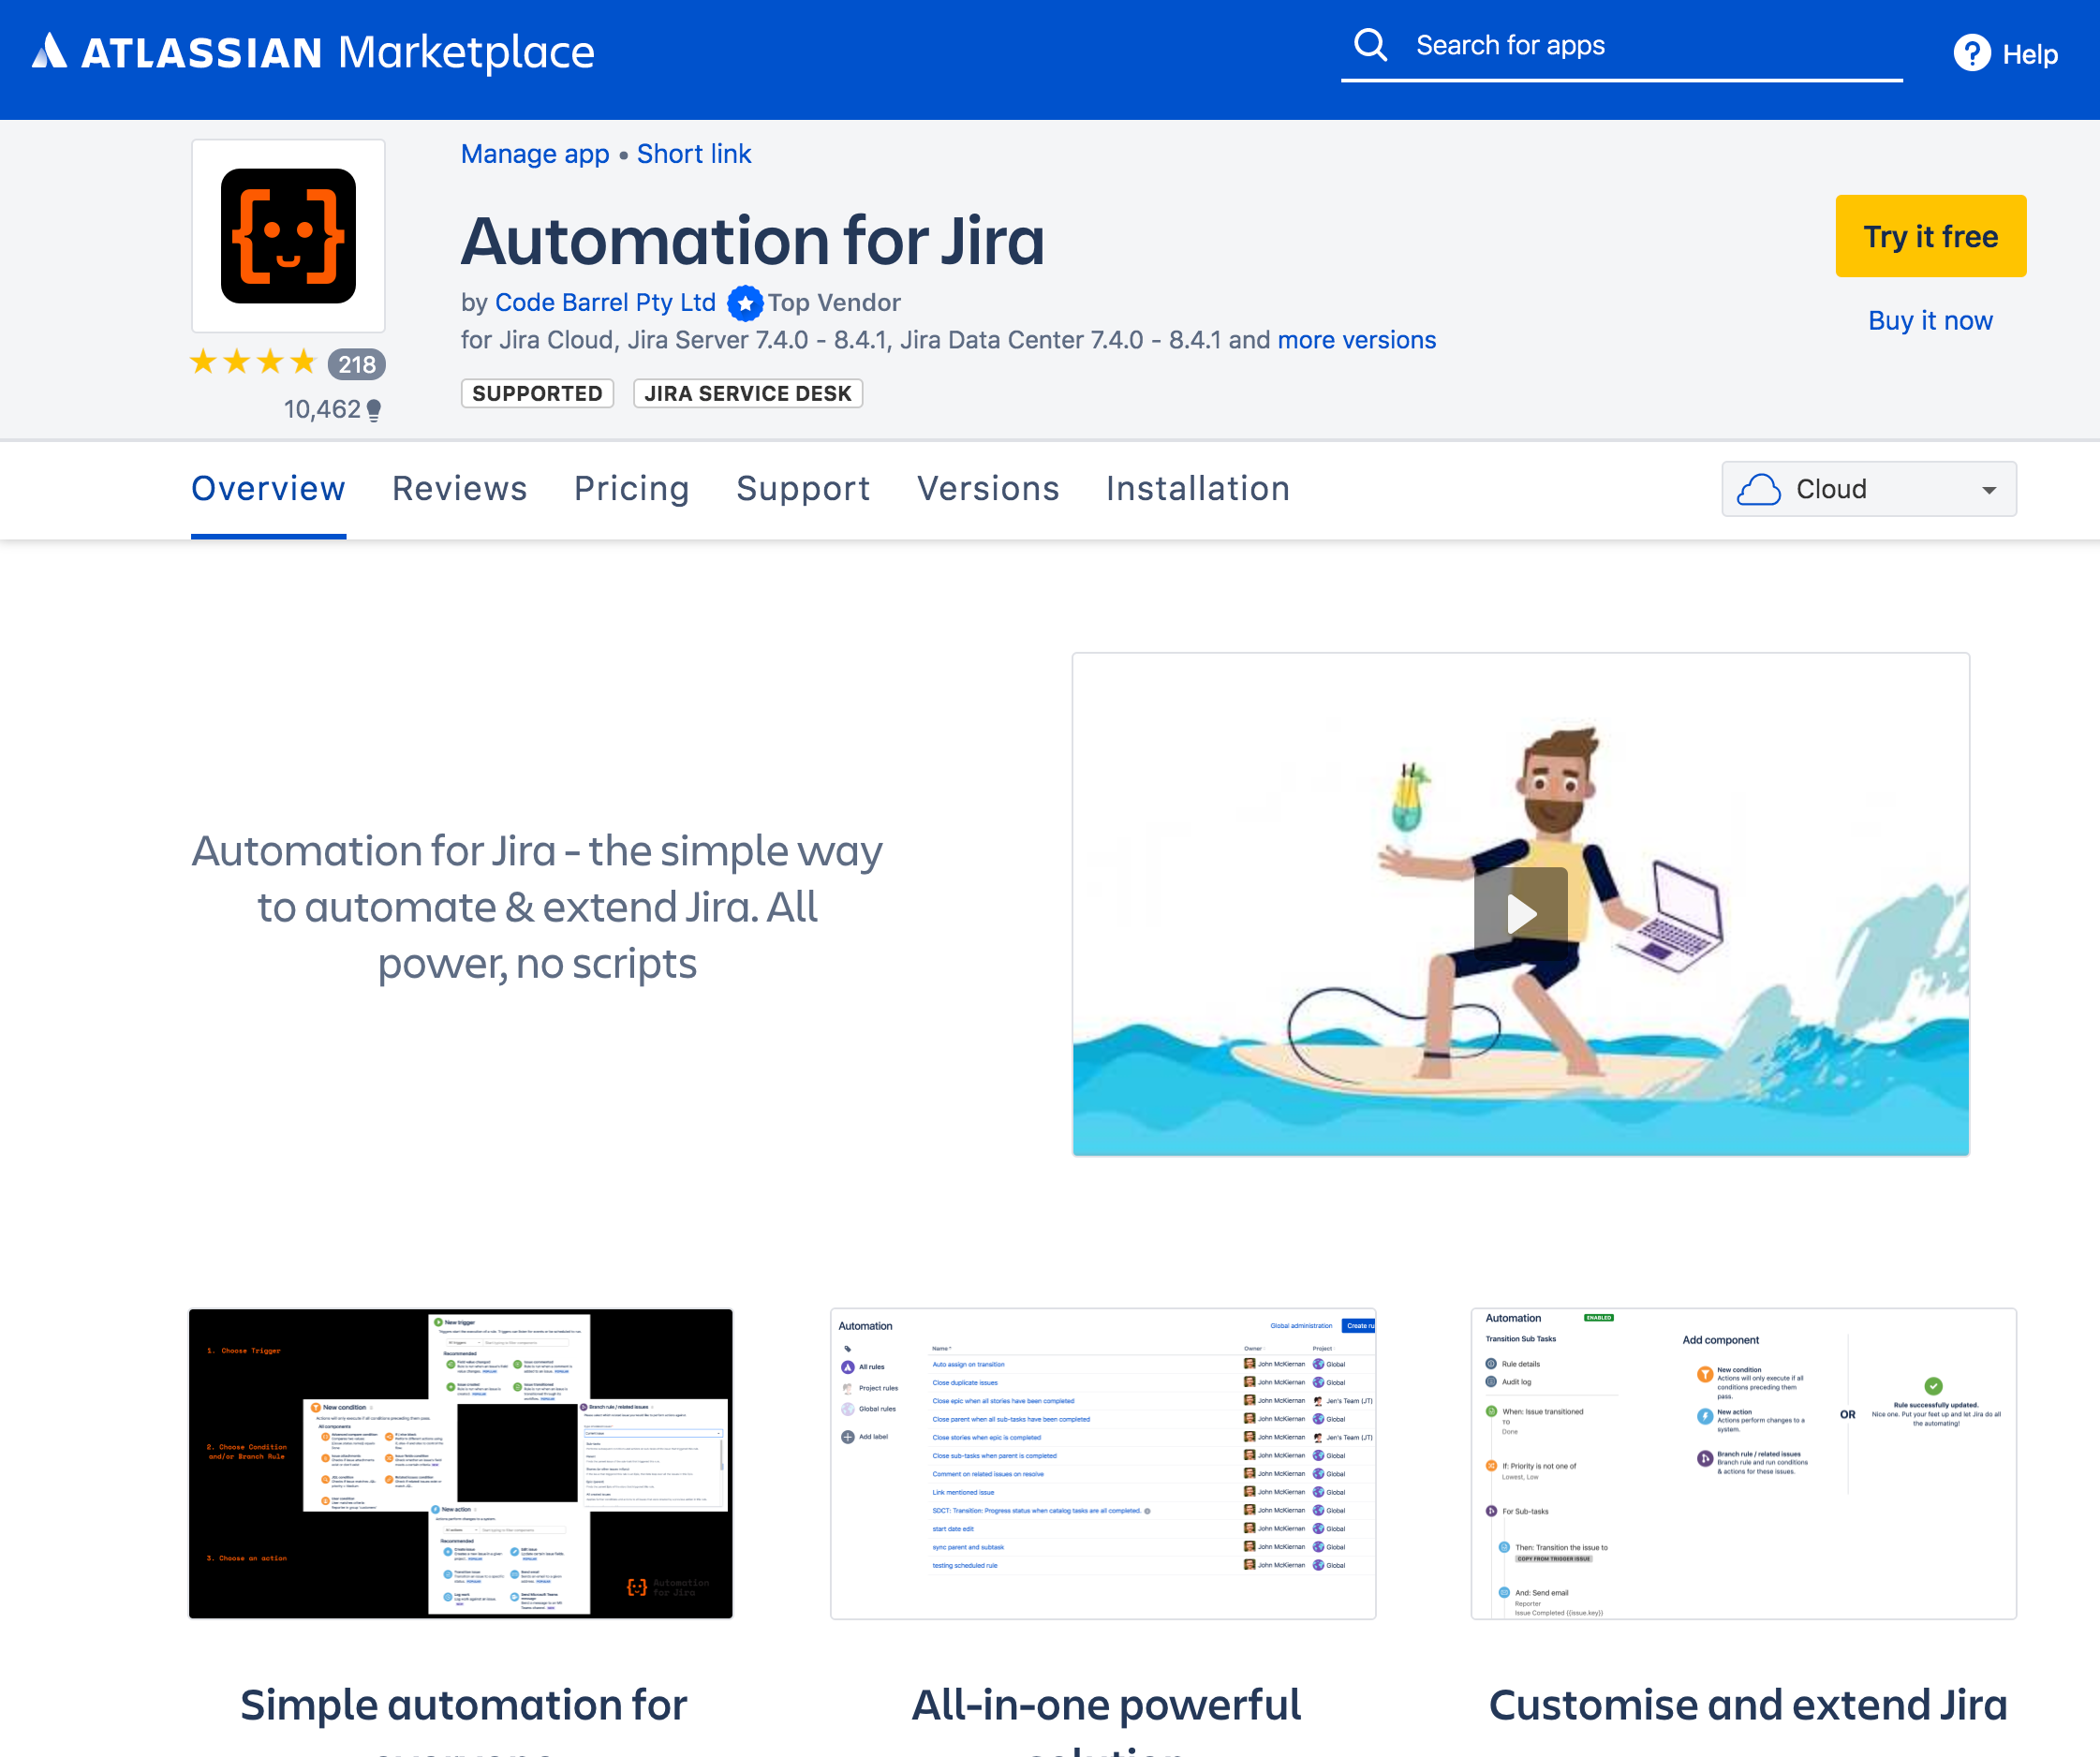The image size is (2100, 1757).
Task: Switch to the Pricing tab
Action: 631,489
